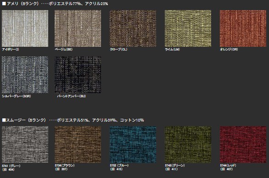Pick the Burnt Umber (BU) black swatch
Image resolution: width=269 pixels, height=178 pixels.
coord(78,75)
